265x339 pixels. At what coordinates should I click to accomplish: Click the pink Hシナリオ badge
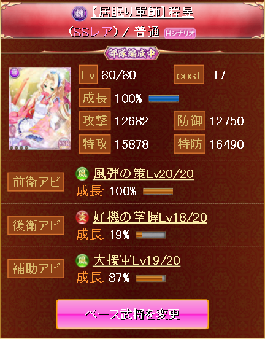[180, 34]
